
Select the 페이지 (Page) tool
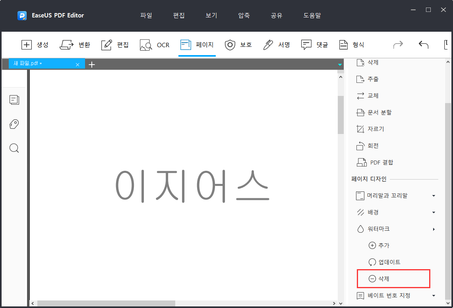point(197,45)
